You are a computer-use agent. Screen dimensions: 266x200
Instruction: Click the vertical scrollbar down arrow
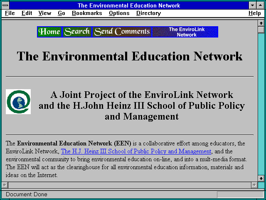click(x=261, y=178)
